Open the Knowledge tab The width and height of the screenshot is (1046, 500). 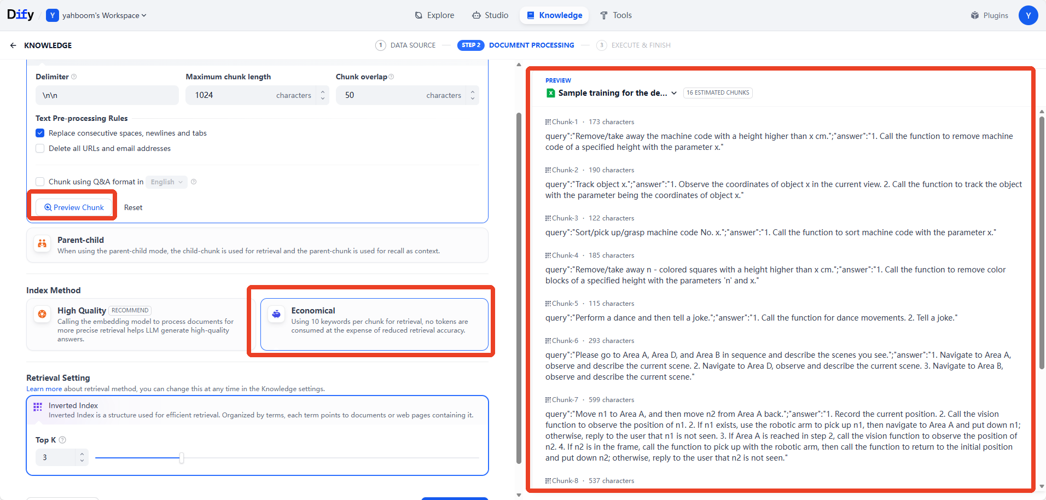pos(554,15)
